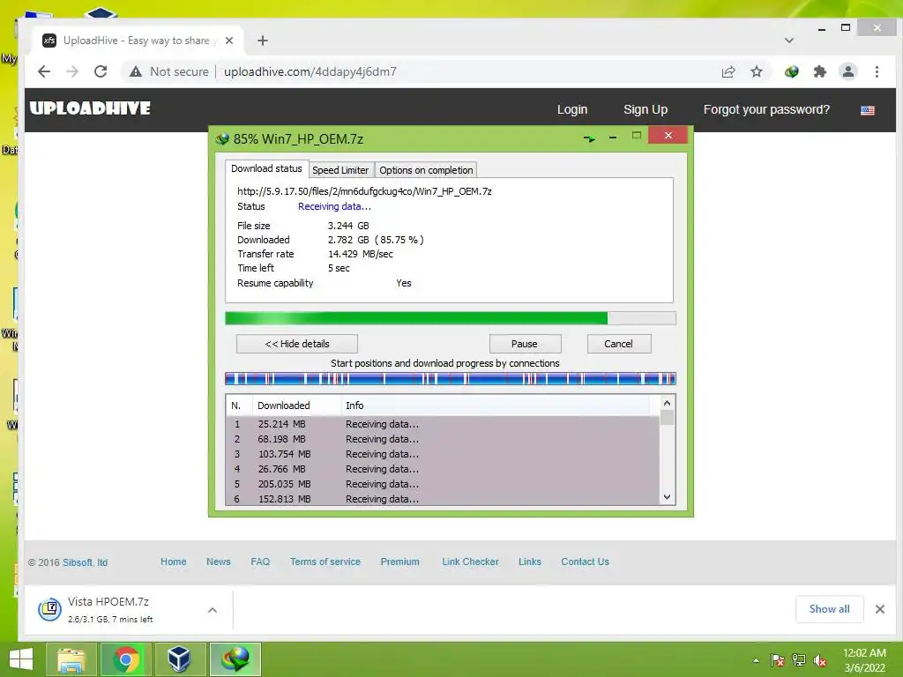This screenshot has height=677, width=903.
Task: Pause the Win7_HP_OEM.7z download
Action: pyautogui.click(x=525, y=344)
